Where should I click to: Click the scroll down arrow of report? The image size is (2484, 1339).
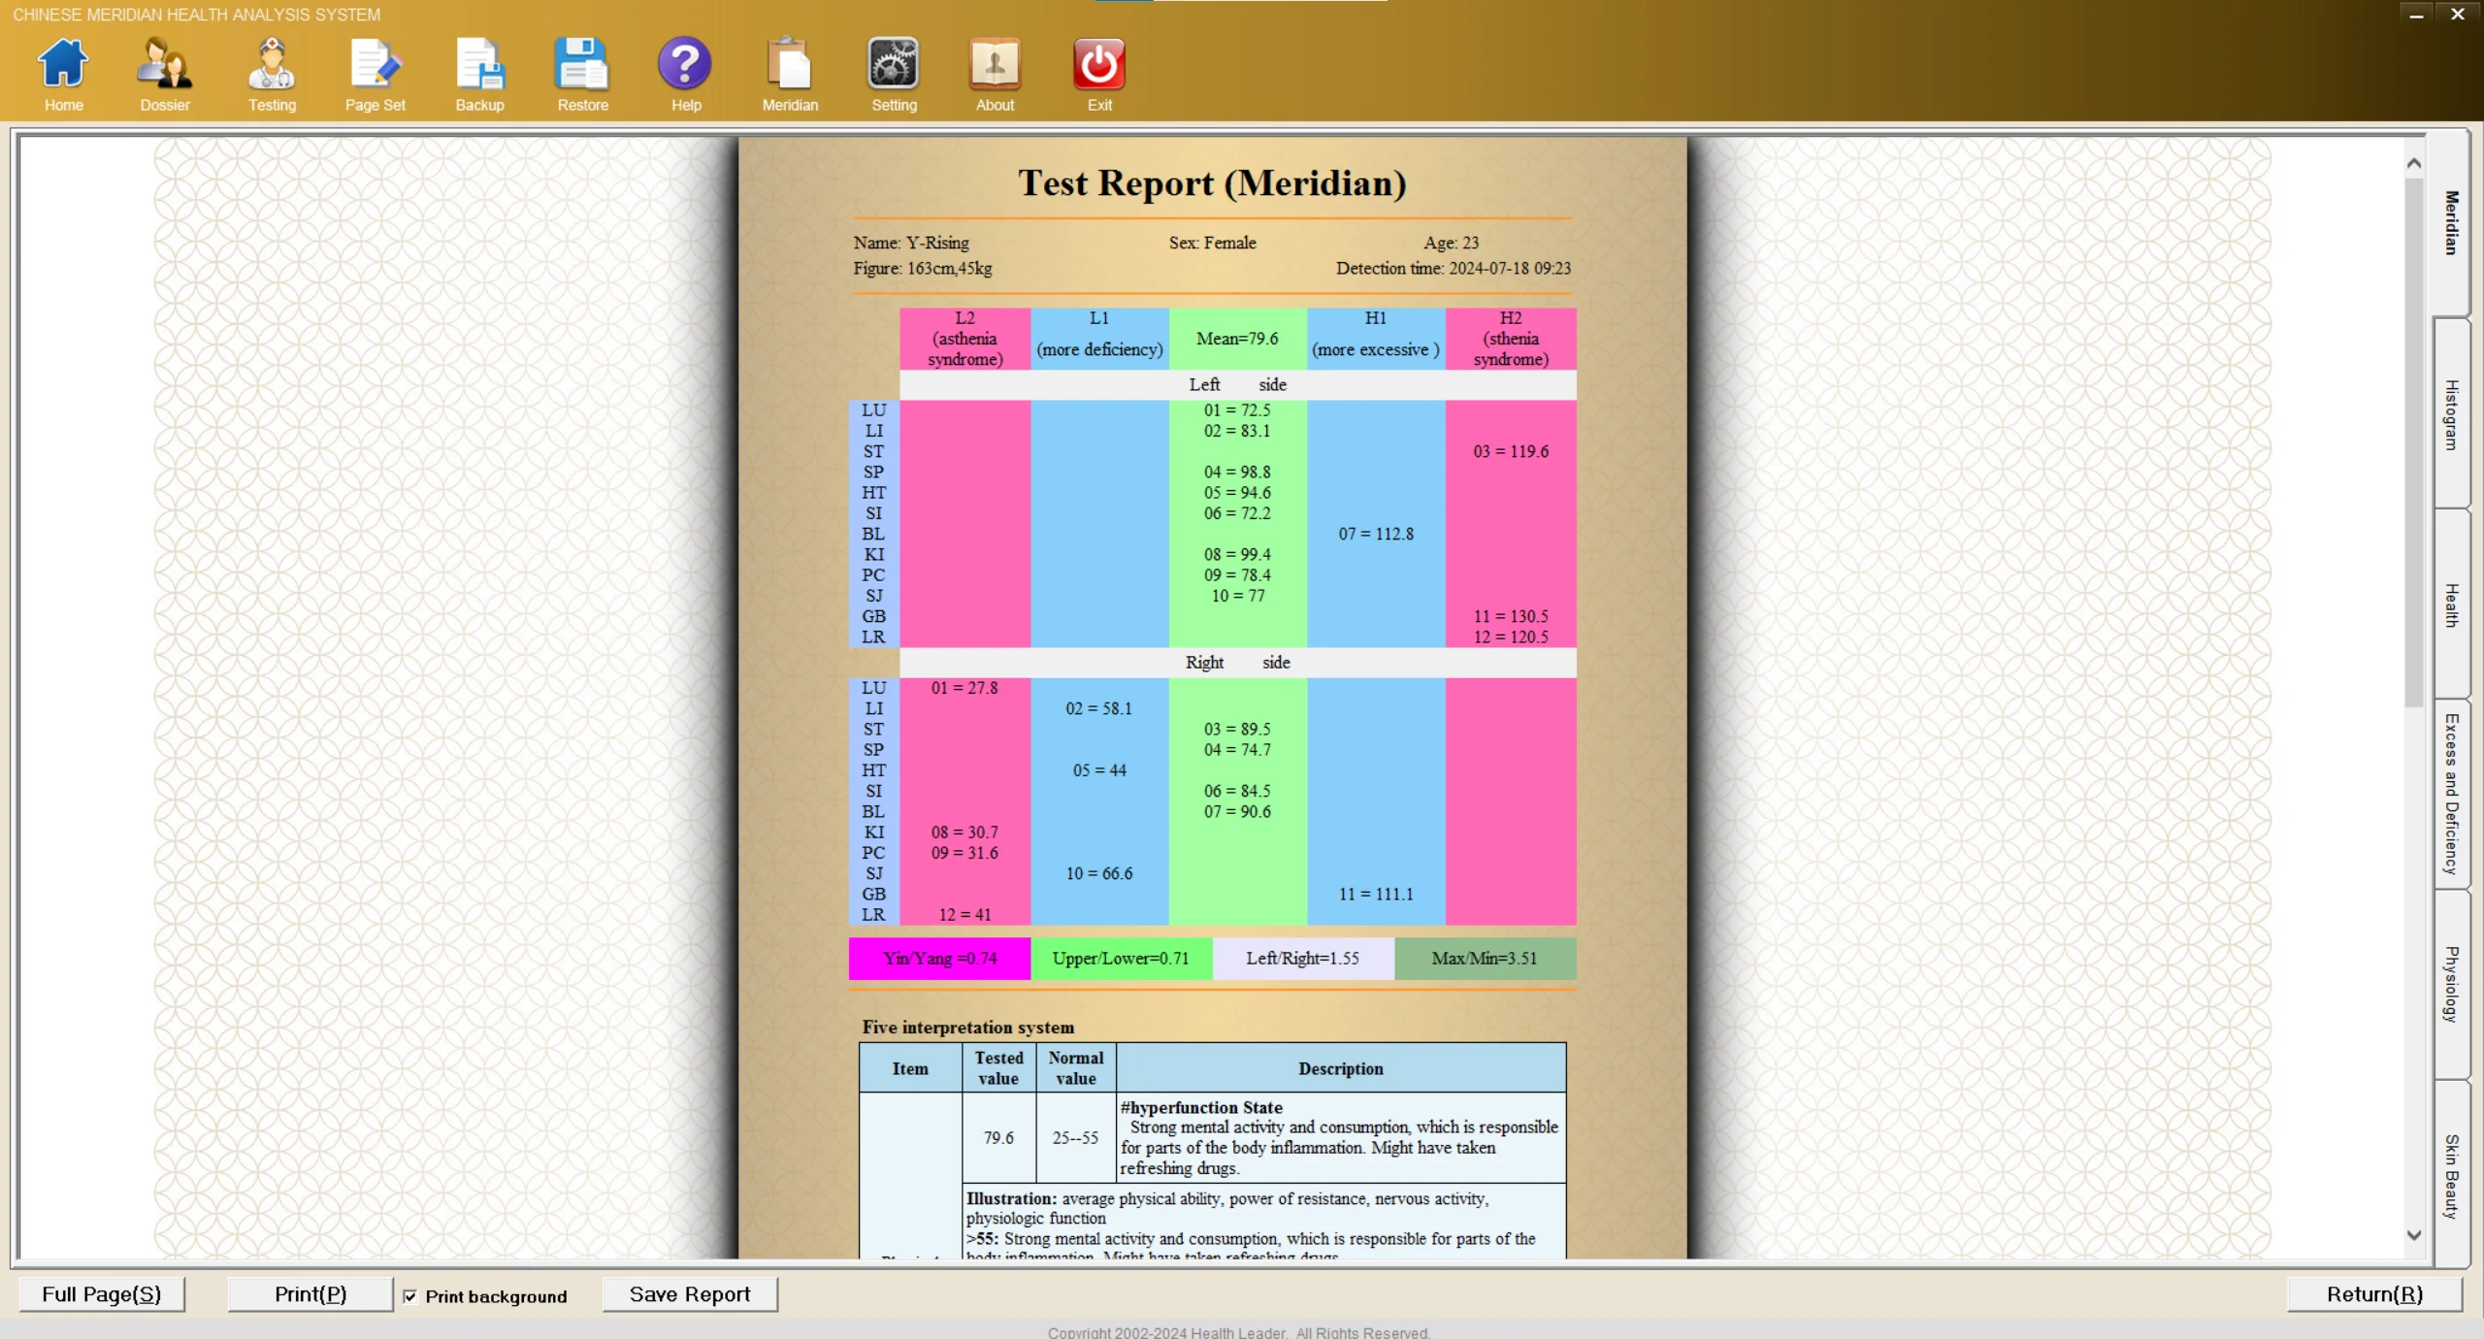click(2414, 1235)
